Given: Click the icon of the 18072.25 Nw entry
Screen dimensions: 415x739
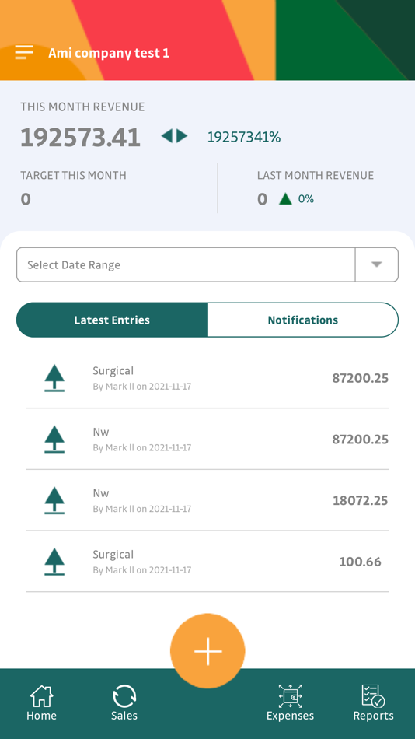Looking at the screenshot, I should pos(54,500).
